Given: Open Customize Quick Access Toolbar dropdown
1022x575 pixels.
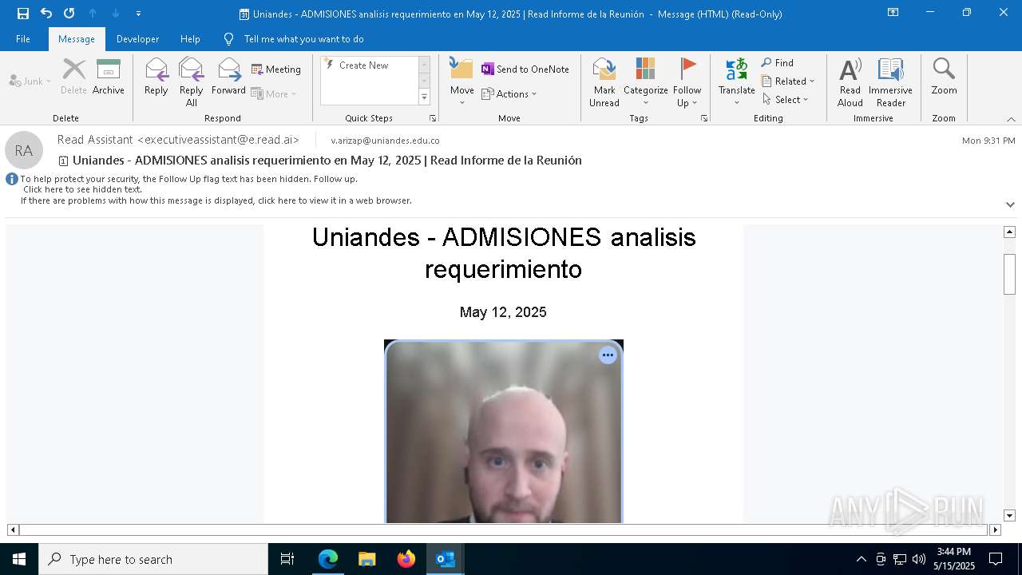Looking at the screenshot, I should (138, 14).
